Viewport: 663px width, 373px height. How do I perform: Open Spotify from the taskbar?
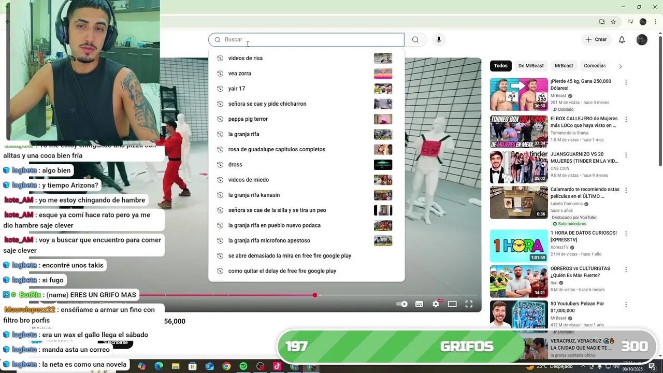(243, 366)
